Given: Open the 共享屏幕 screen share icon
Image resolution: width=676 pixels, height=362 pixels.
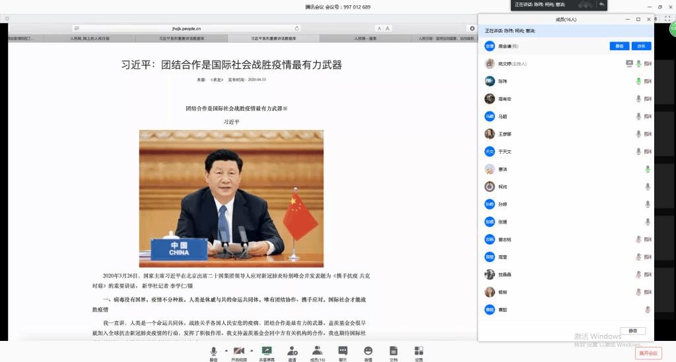Looking at the screenshot, I should (267, 351).
